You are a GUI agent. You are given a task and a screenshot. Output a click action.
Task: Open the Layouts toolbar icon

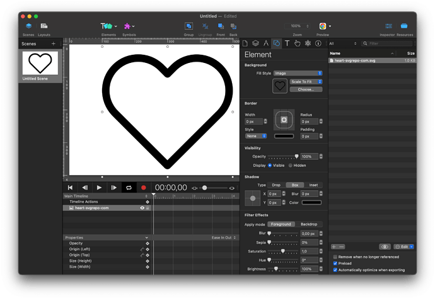point(44,26)
